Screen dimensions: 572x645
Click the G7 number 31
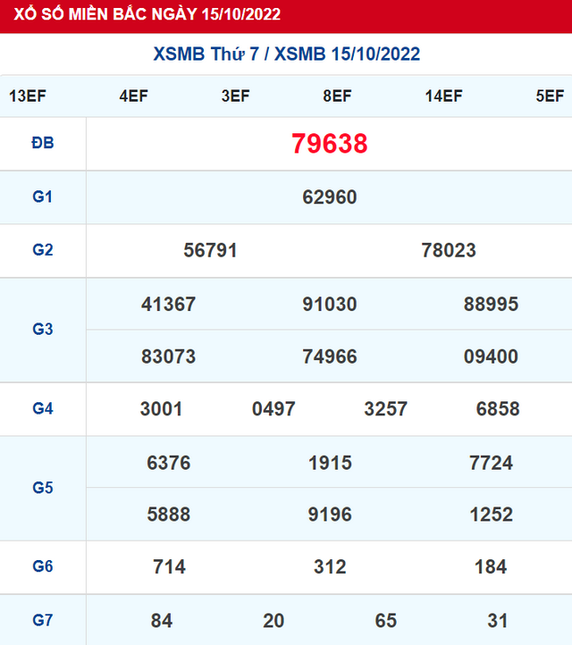(x=498, y=620)
